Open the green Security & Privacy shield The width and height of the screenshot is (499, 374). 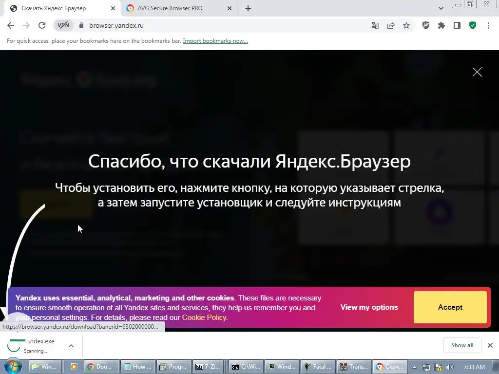click(473, 25)
